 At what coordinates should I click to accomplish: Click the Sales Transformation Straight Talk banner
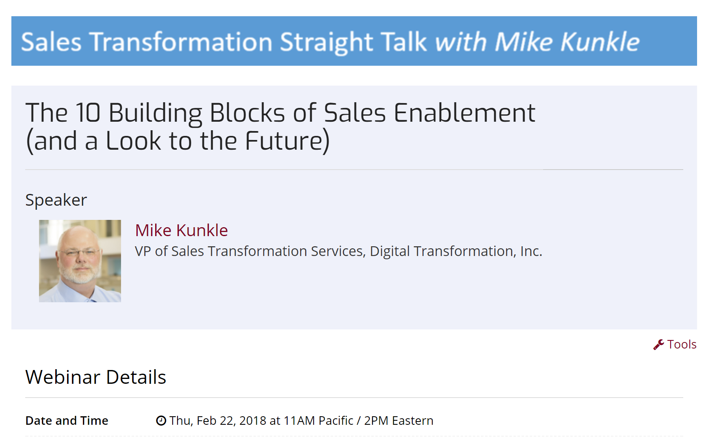click(x=354, y=41)
